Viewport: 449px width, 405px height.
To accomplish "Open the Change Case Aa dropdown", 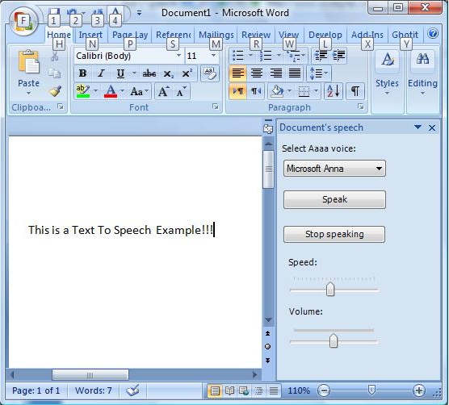I will click(140, 92).
